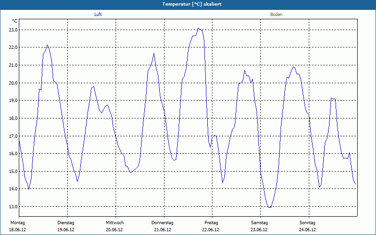Click the date 24.06.12
Image resolution: width=376 pixels, height=235 pixels.
307,230
